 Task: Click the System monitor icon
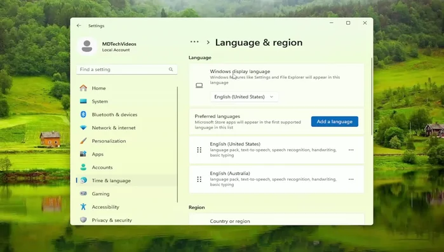83,102
